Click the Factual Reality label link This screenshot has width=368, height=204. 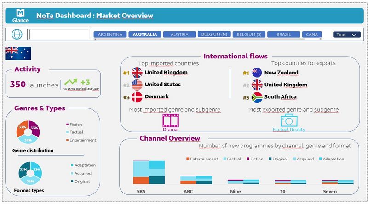[289, 130]
